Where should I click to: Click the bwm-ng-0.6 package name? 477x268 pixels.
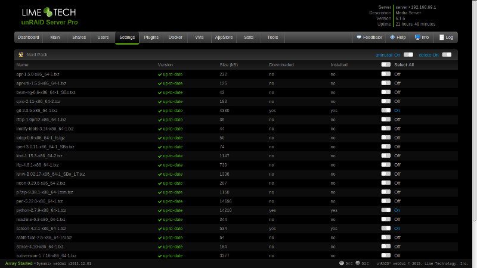(x=46, y=92)
